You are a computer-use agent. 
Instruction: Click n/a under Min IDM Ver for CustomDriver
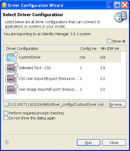(x=103, y=57)
